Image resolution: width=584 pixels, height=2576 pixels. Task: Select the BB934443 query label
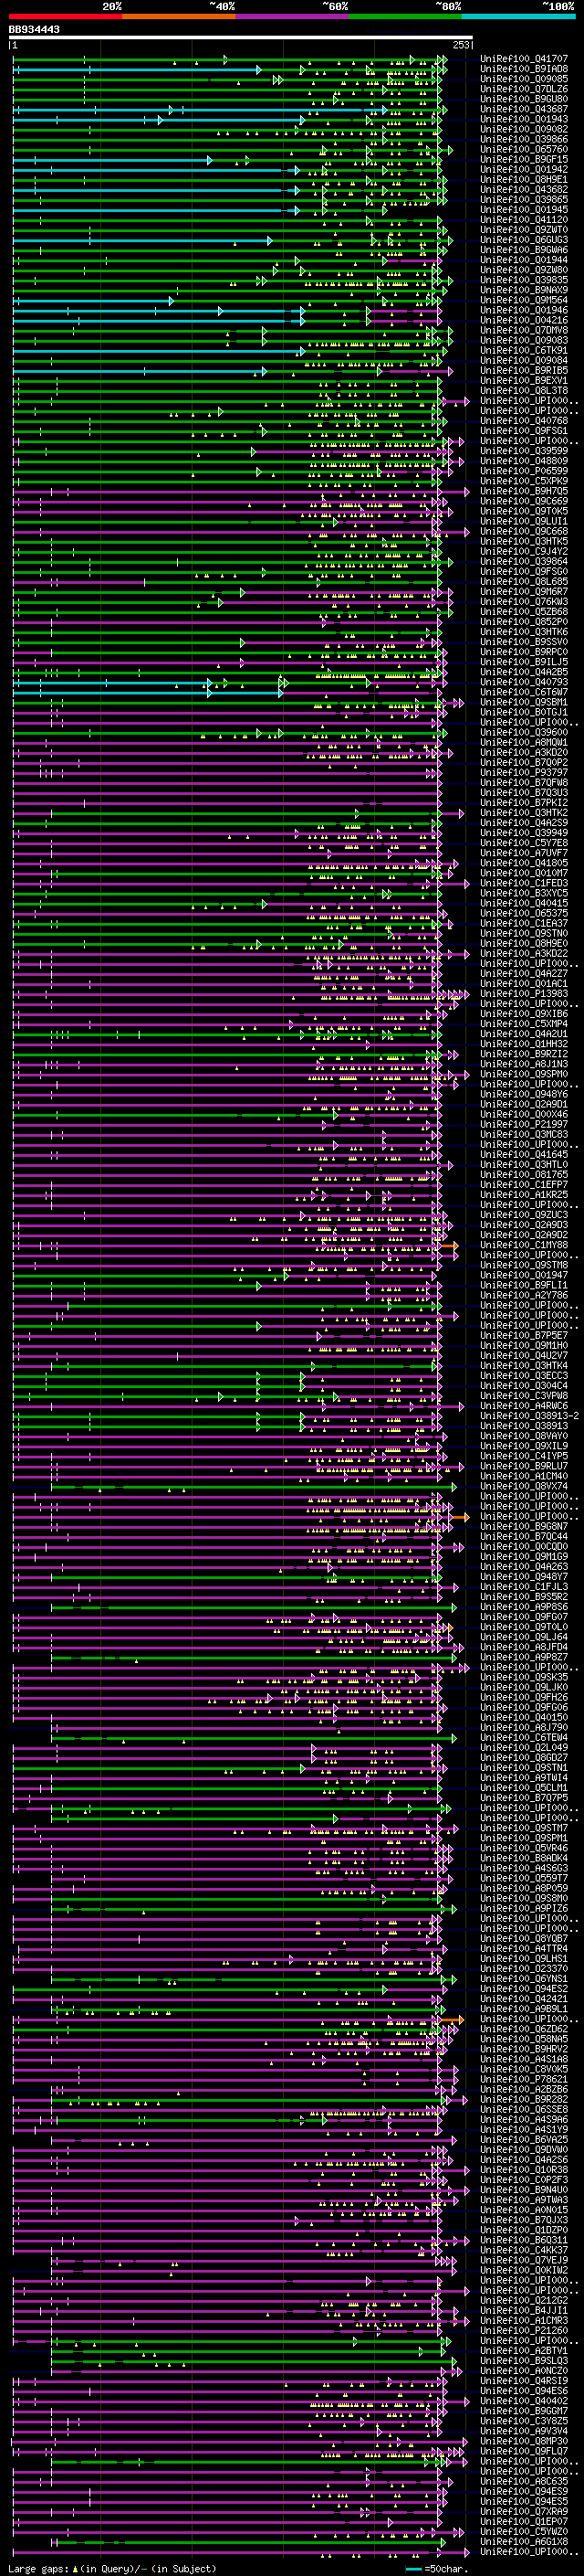click(x=34, y=30)
